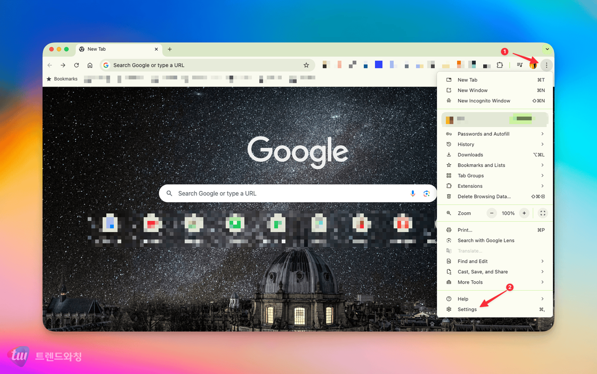Choose Downloads in the menu

click(495, 155)
